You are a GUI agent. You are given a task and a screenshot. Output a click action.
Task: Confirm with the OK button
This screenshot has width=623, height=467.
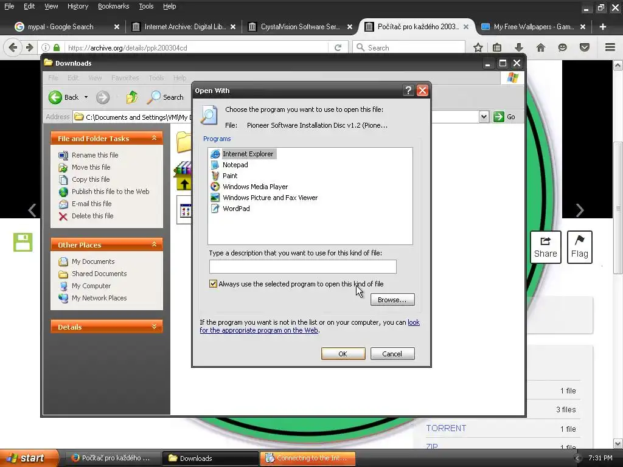click(343, 354)
